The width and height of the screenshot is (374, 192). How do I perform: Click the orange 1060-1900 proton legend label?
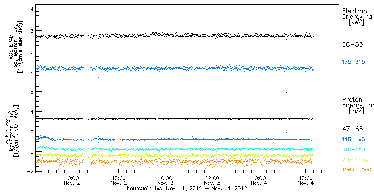[356, 170]
